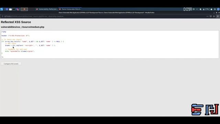Click the echo pre Hello line in the code
This screenshot has width=220, height=124.
pyautogui.click(x=20, y=51)
